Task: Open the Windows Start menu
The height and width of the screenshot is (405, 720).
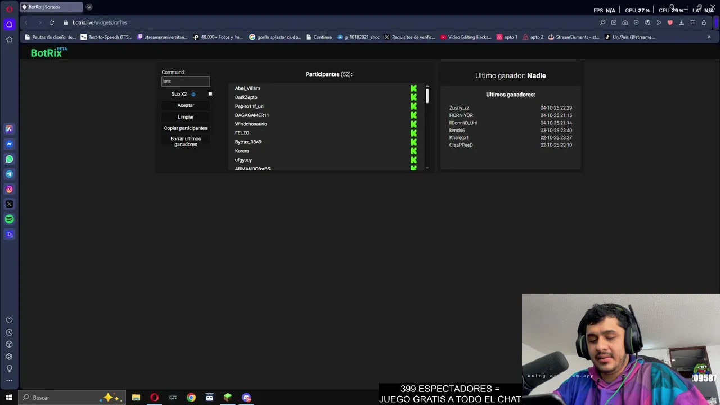Action: click(x=9, y=398)
